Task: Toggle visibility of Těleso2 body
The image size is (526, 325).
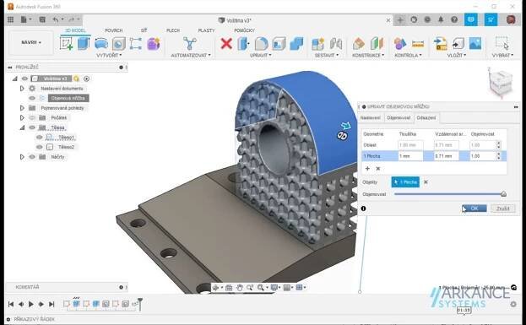Action: [39, 147]
